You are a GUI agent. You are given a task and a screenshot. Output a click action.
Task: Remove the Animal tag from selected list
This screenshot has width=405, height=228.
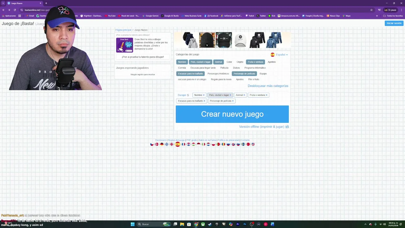(x=244, y=95)
